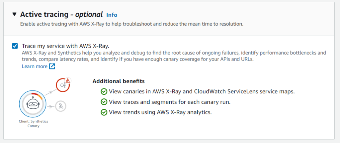Click the Trace my service with AWS X-Ray label

[x=66, y=46]
